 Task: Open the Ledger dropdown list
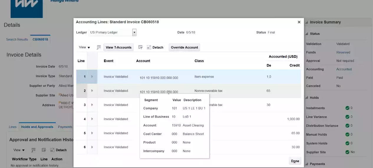tap(134, 32)
